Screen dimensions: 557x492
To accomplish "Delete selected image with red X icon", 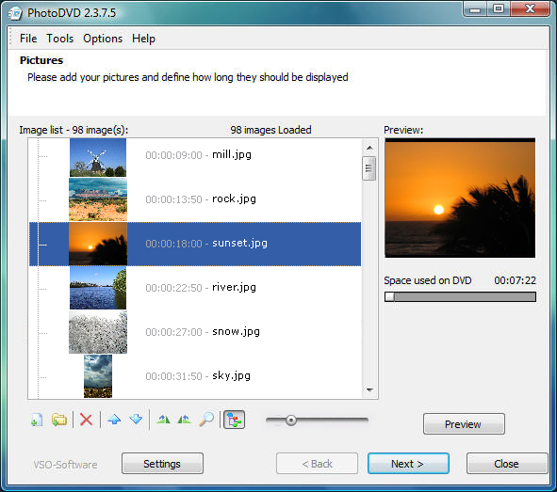I will (86, 421).
